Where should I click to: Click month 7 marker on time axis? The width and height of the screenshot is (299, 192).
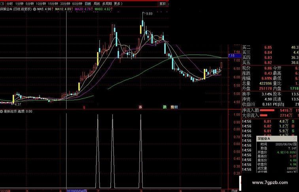pyautogui.click(x=98, y=191)
